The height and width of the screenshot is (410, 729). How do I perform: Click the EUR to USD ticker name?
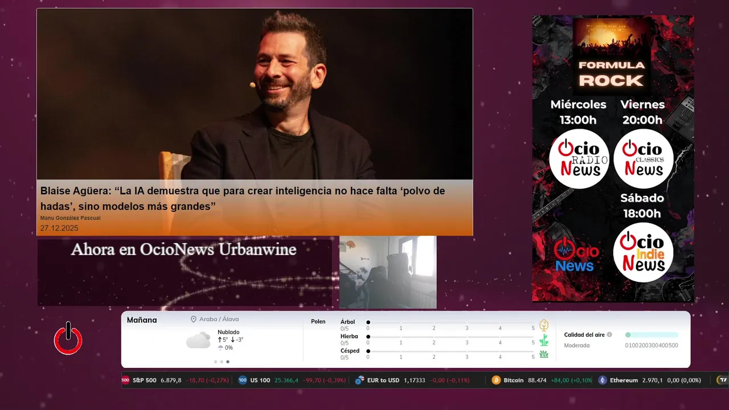(x=383, y=380)
